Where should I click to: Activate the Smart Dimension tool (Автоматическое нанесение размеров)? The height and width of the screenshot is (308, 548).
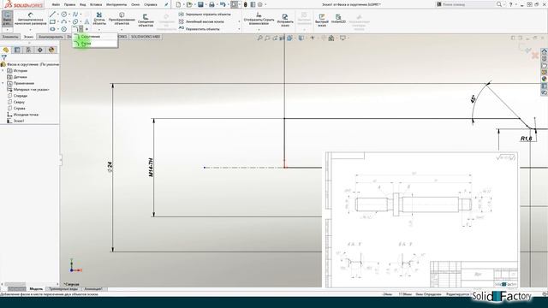31,19
